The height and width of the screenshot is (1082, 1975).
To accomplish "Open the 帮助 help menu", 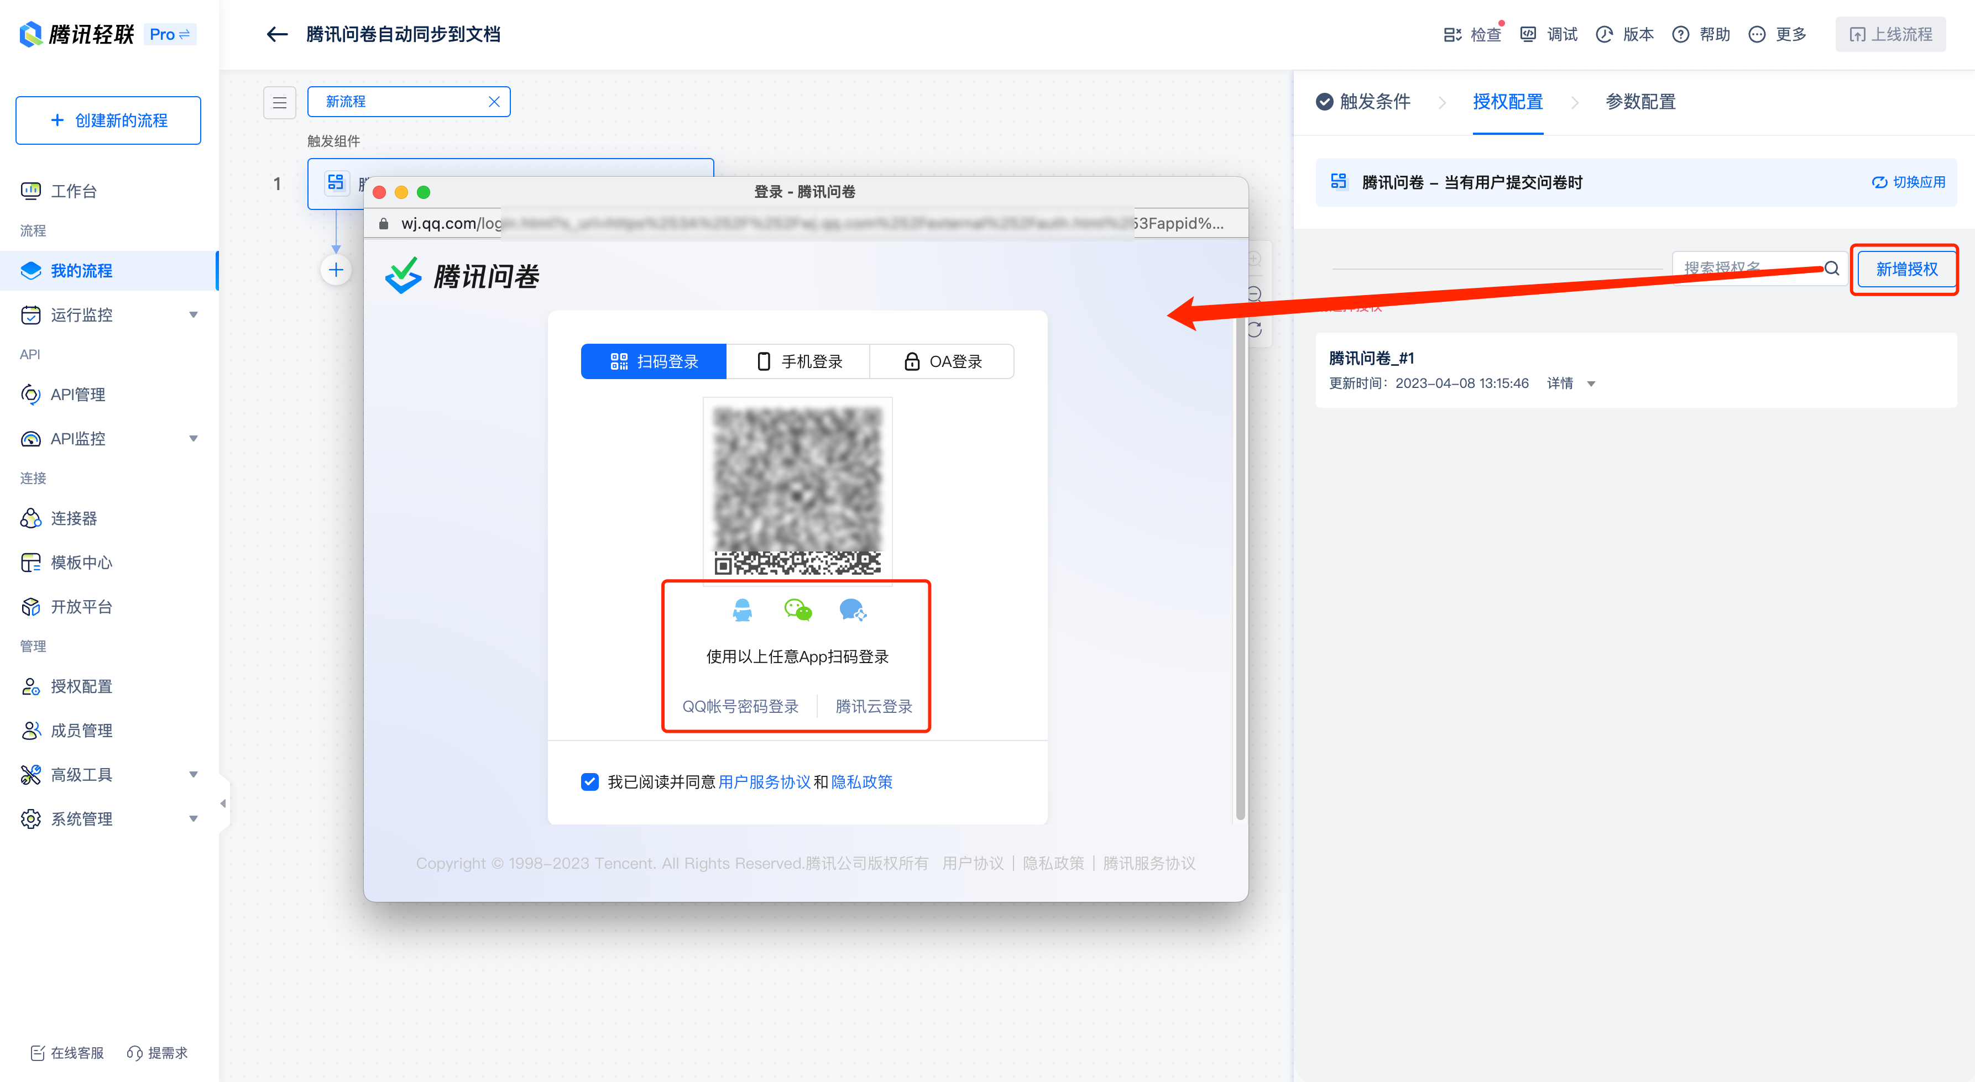I will pyautogui.click(x=1701, y=34).
